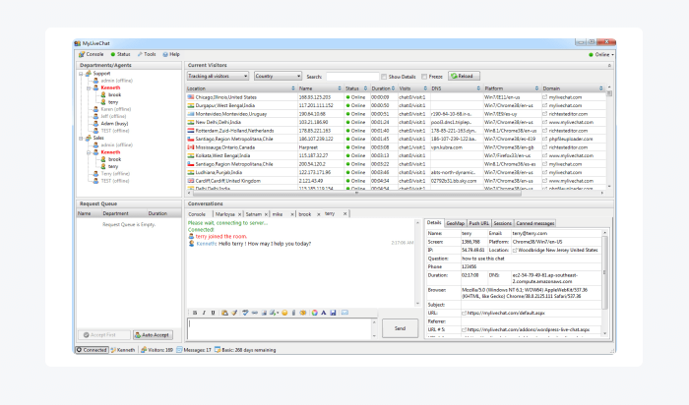Click the insert image icon in editor toolbar
Screen dimensions: 689x405
[264, 313]
